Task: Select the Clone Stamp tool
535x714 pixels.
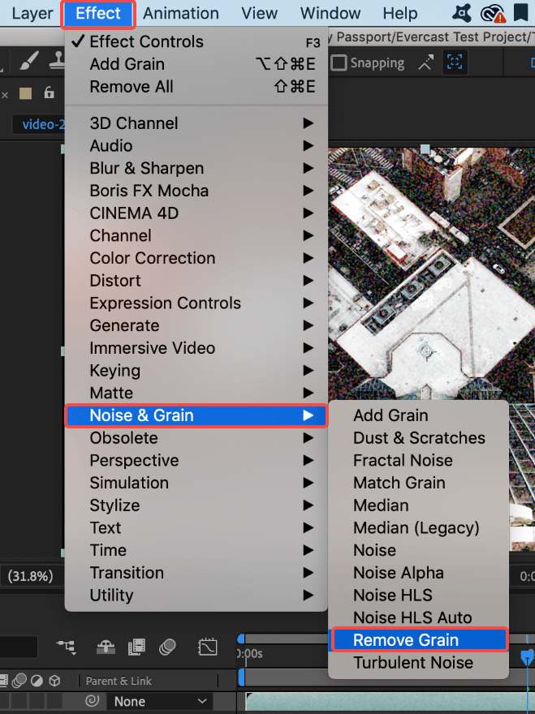Action: pos(56,62)
